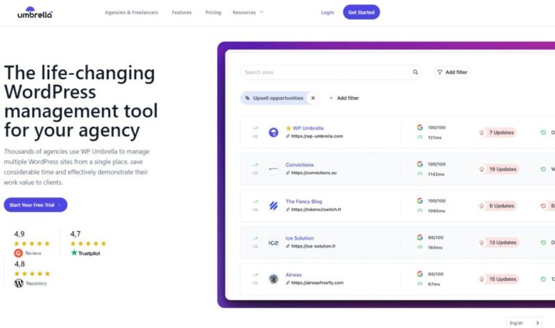Start Your Free Trial button
The height and width of the screenshot is (328, 555).
click(x=35, y=205)
